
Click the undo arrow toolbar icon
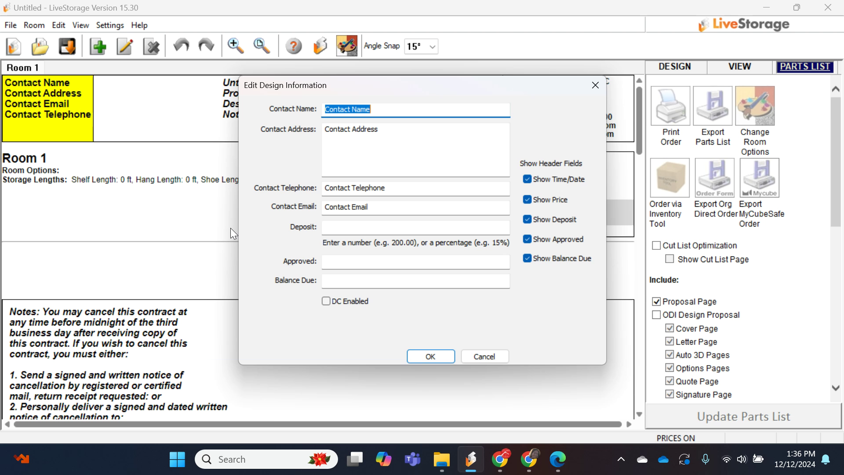[181, 46]
